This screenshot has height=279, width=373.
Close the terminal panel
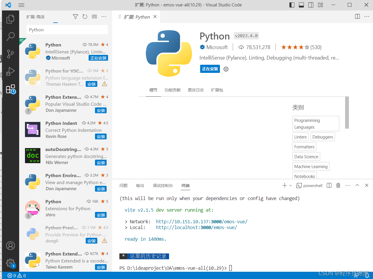367,185
